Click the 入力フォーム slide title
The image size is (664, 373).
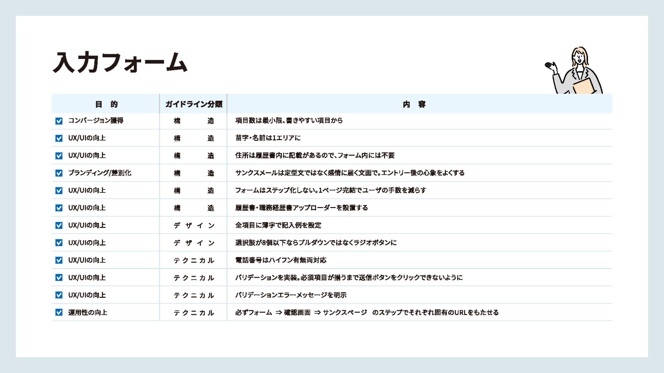[120, 62]
